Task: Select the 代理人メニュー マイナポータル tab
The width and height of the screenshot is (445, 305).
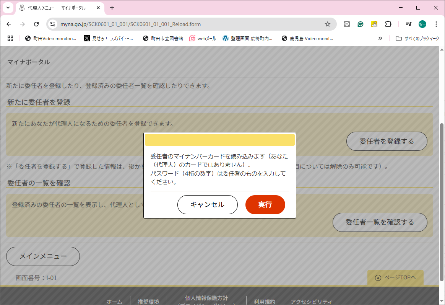Action: click(x=57, y=8)
